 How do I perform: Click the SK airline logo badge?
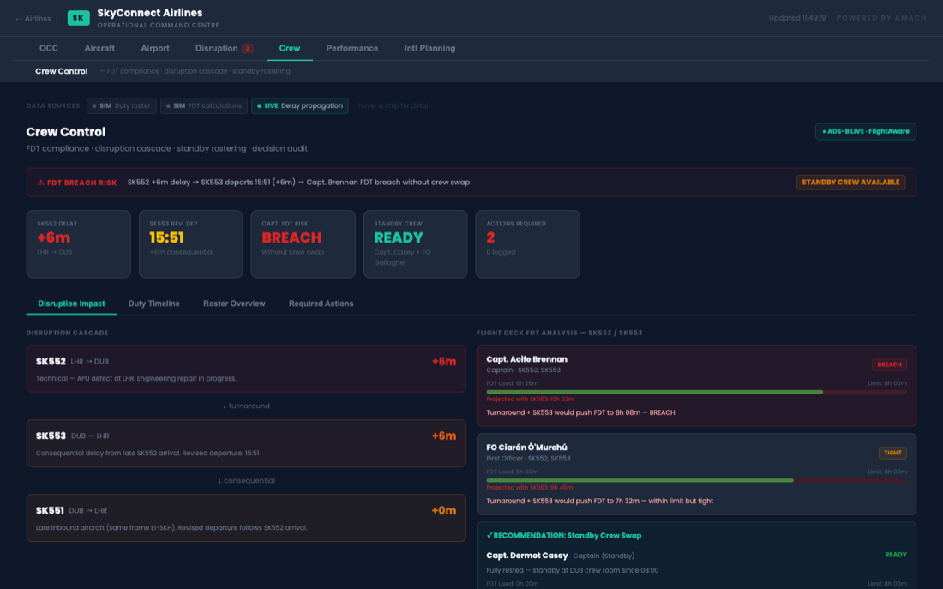tap(78, 18)
